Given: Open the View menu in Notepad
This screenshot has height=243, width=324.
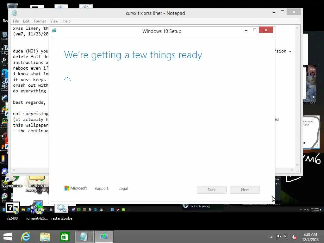Looking at the screenshot, I should click(x=54, y=21).
